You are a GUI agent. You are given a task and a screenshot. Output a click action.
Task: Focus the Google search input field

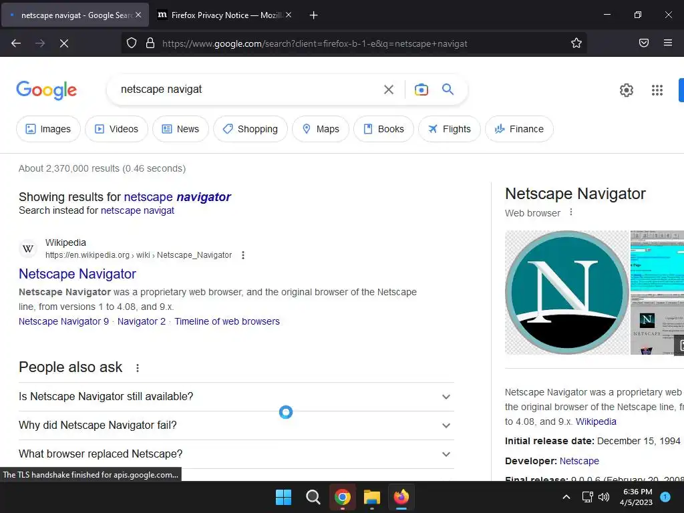[x=246, y=90]
